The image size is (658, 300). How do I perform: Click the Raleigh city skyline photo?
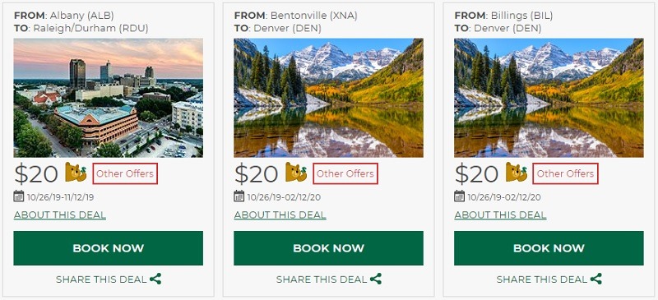(x=109, y=98)
